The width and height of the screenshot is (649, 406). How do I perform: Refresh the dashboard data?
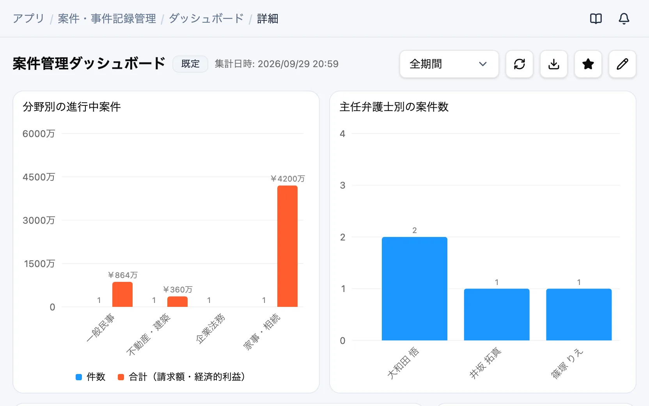[520, 64]
